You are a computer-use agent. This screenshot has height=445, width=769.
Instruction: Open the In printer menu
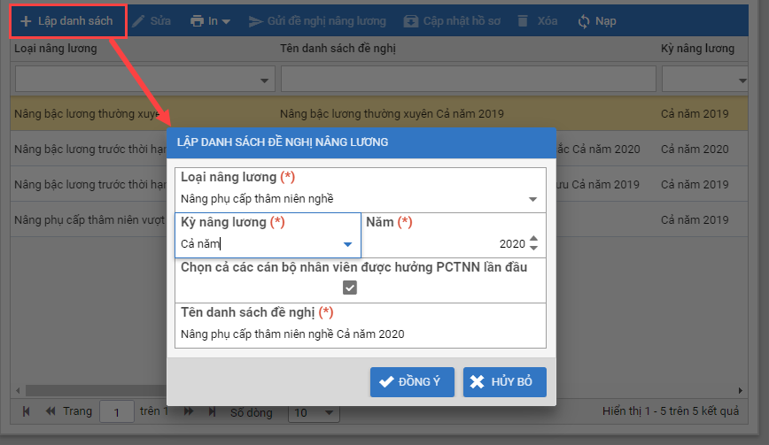click(210, 20)
